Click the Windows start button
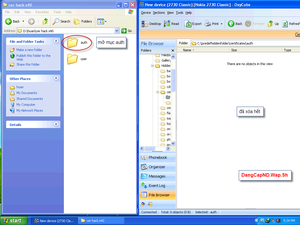 (14, 221)
